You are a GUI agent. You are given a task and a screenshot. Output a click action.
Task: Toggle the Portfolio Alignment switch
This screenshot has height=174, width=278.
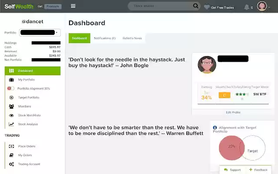[10, 88]
